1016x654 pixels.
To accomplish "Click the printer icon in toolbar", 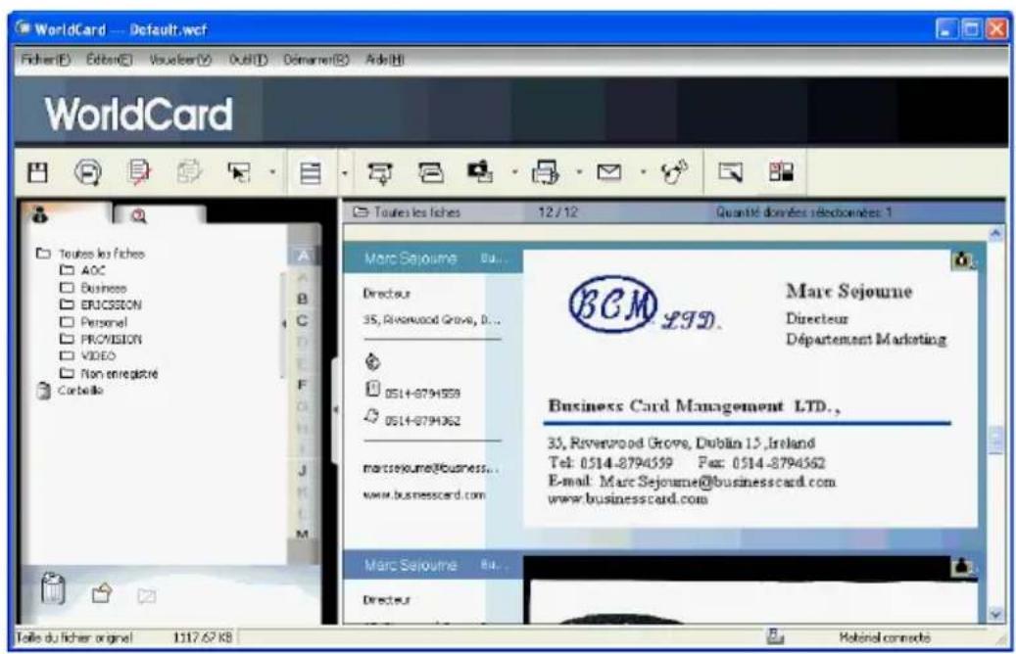I will [x=545, y=172].
